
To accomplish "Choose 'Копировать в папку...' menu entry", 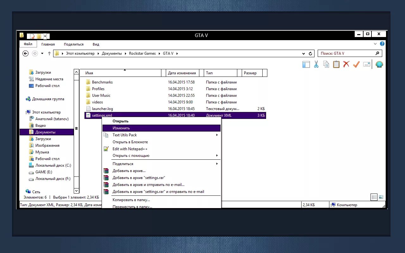I will [x=161, y=200].
